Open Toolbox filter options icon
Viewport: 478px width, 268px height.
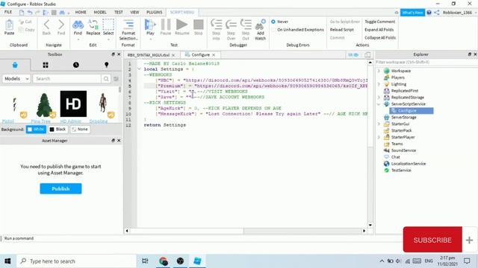(x=117, y=79)
